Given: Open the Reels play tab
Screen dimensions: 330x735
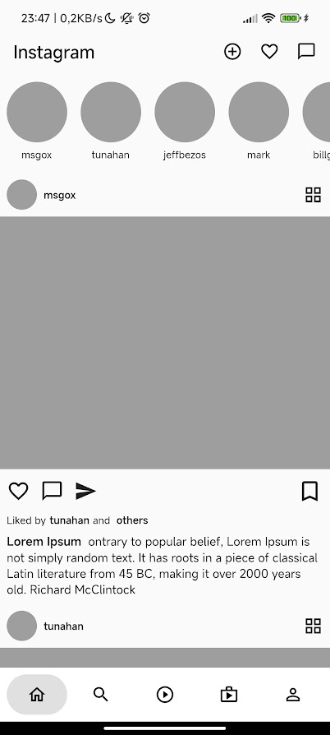Looking at the screenshot, I should click(165, 694).
